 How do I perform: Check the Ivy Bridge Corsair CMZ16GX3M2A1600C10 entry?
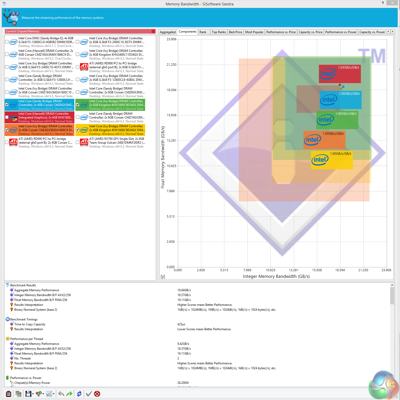(x=7, y=92)
